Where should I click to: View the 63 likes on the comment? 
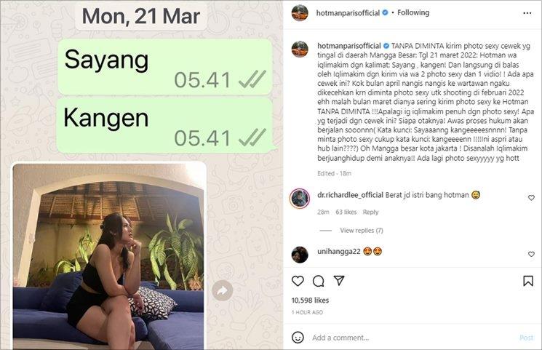tap(346, 212)
